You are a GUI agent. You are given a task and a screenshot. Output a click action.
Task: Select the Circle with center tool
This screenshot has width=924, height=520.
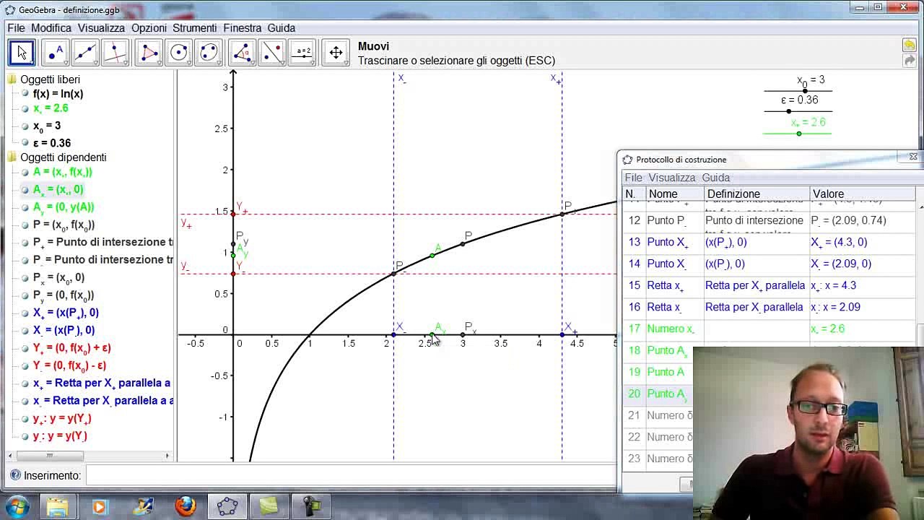(x=178, y=53)
